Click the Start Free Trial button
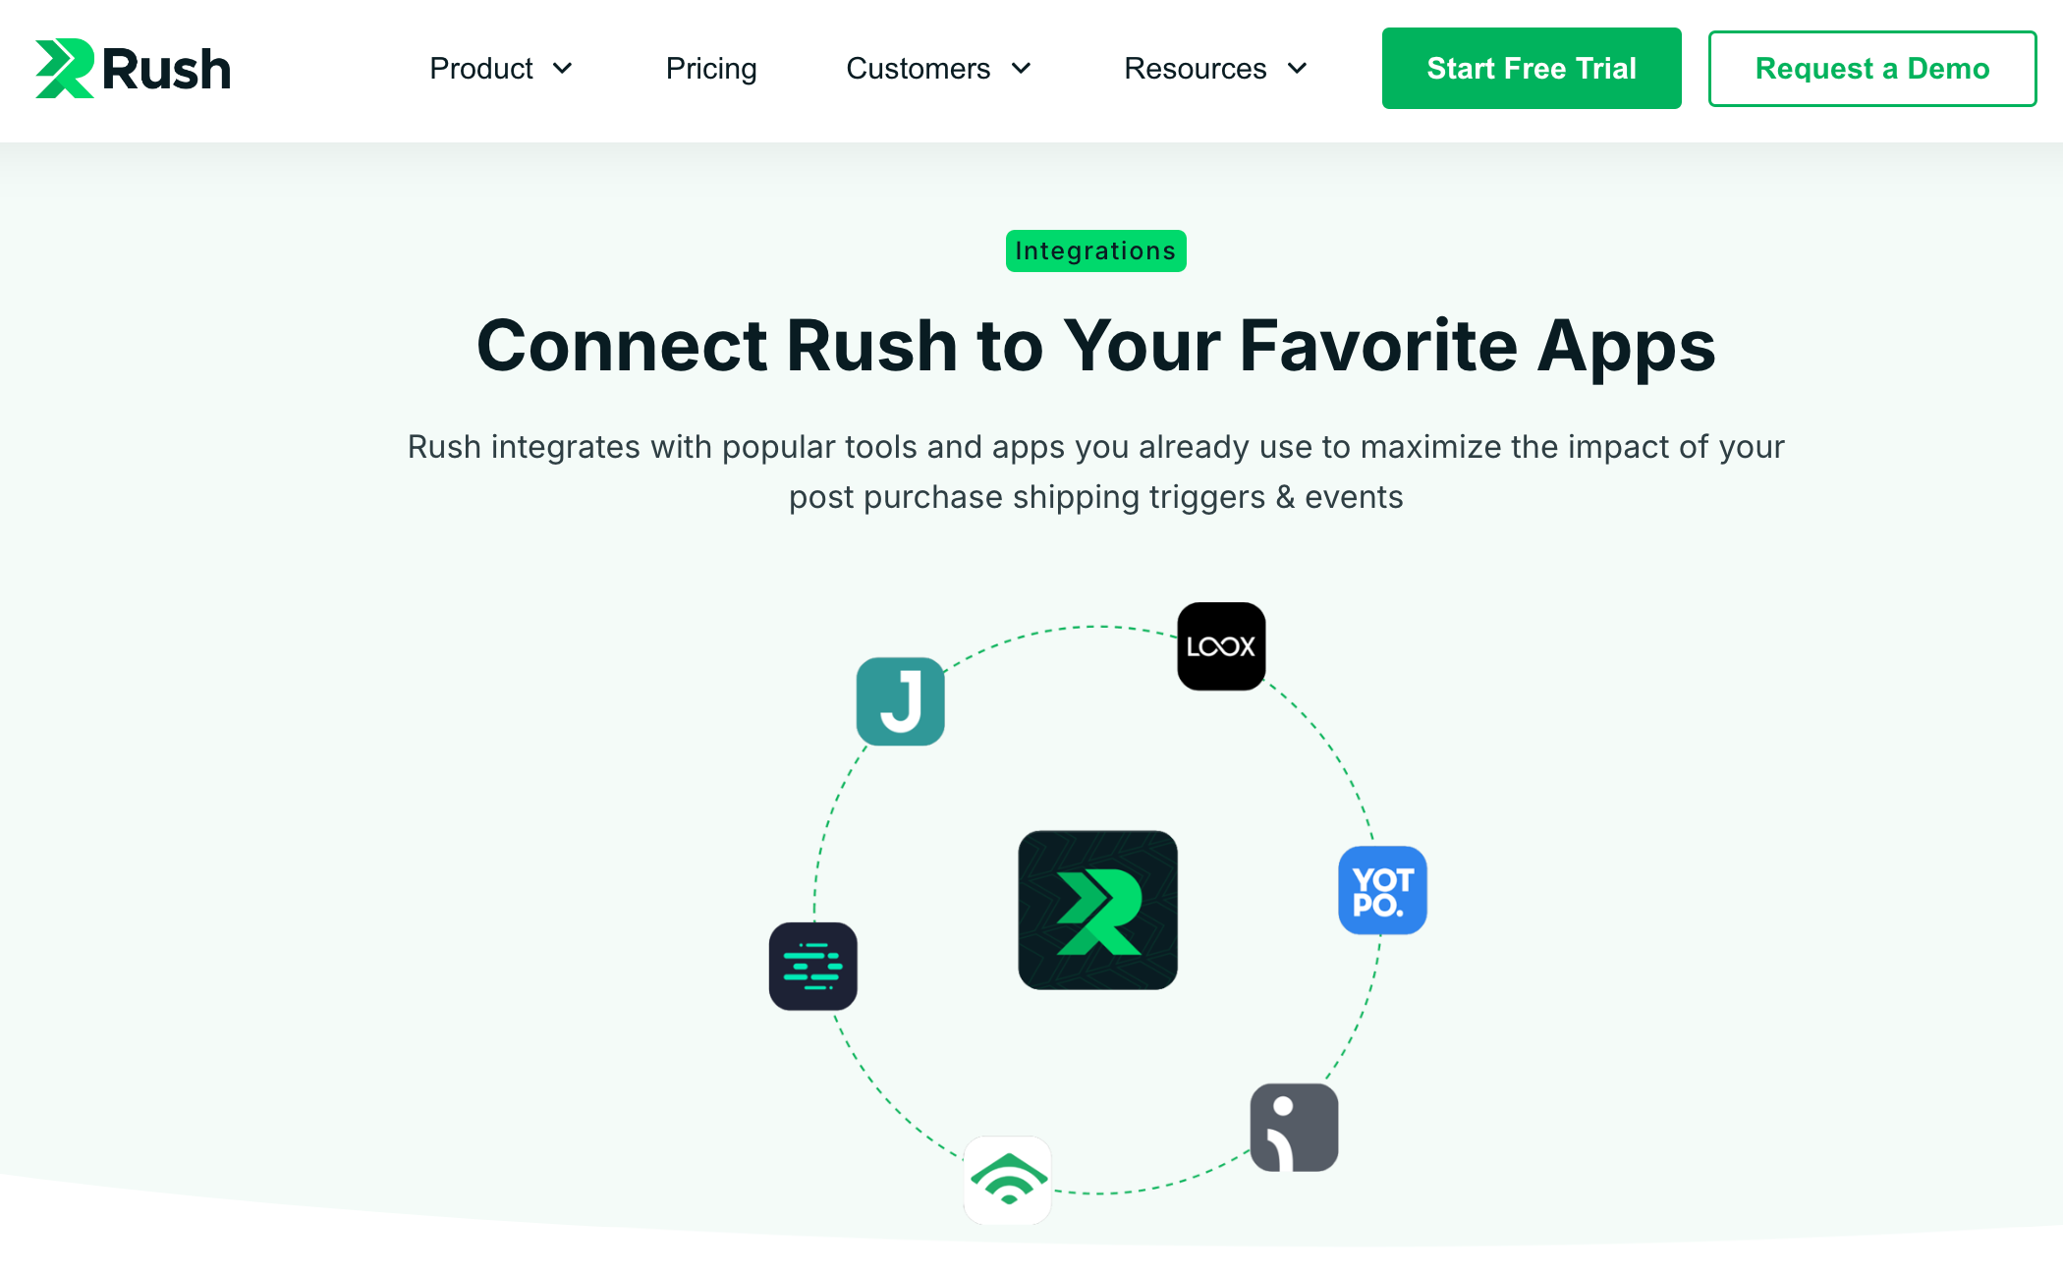This screenshot has height=1277, width=2063. (x=1532, y=69)
